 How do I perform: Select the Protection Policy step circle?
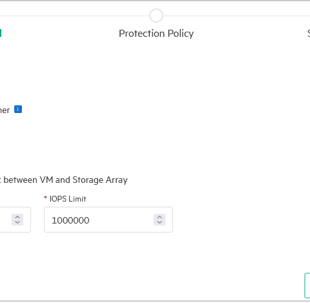pyautogui.click(x=156, y=16)
